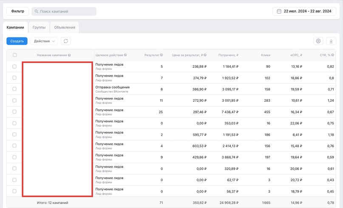Click help icon next to CTR column
This screenshot has width=343, height=208.
coord(332,55)
